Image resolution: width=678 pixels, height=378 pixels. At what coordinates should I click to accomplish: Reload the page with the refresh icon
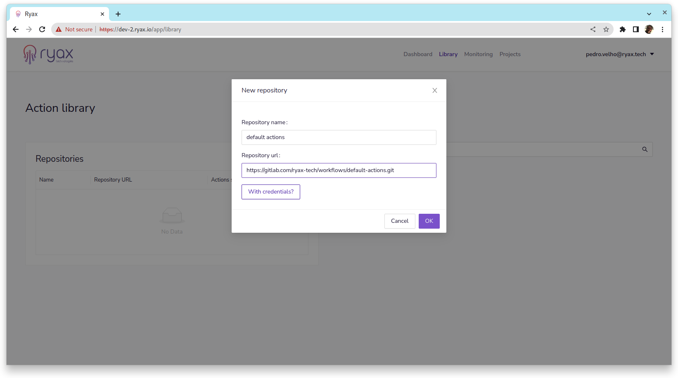[42, 29]
